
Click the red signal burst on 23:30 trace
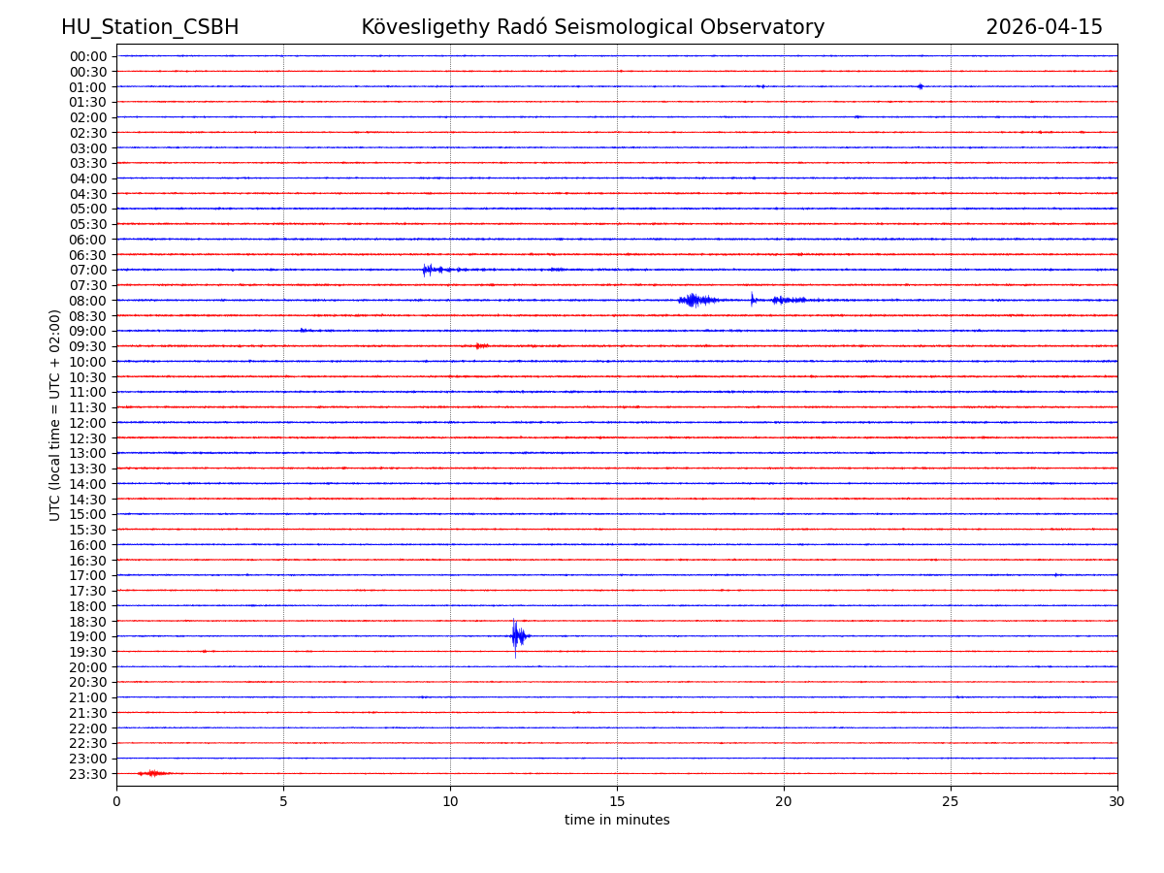coord(152,773)
